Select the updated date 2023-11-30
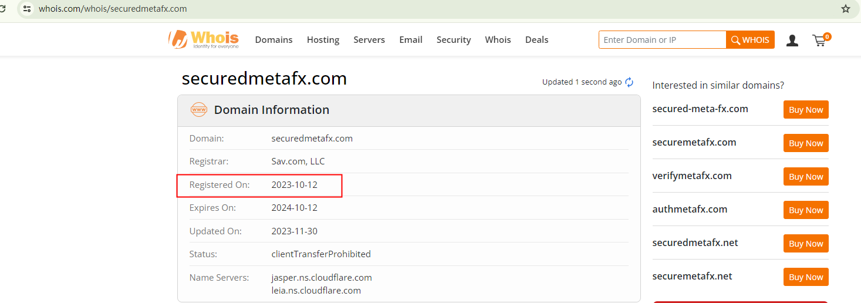This screenshot has height=303, width=861. point(294,231)
